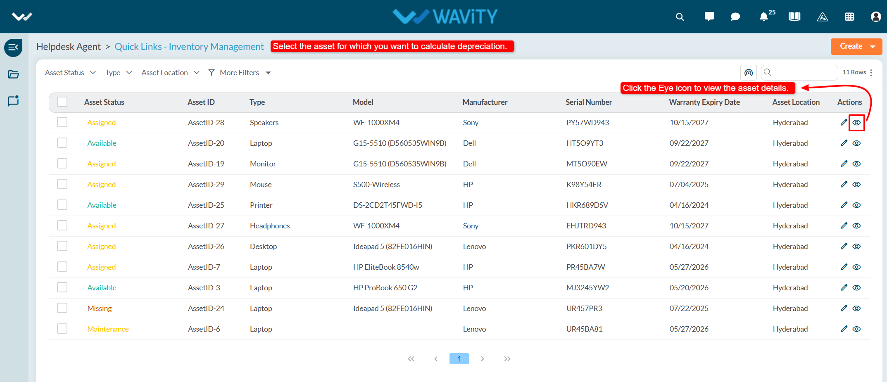Screen dimensions: 887x382
Task: Click the triangle alert icon in header
Action: [x=823, y=17]
